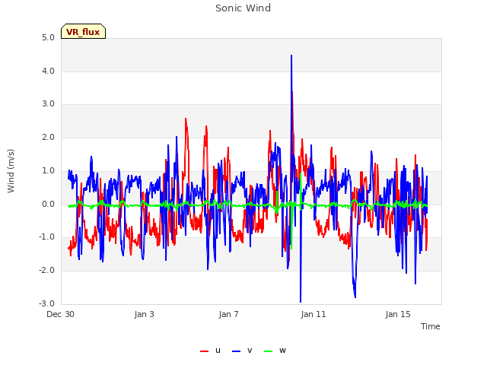Click the Time x-axis title
Screen dimensions: 487x365
point(431,326)
